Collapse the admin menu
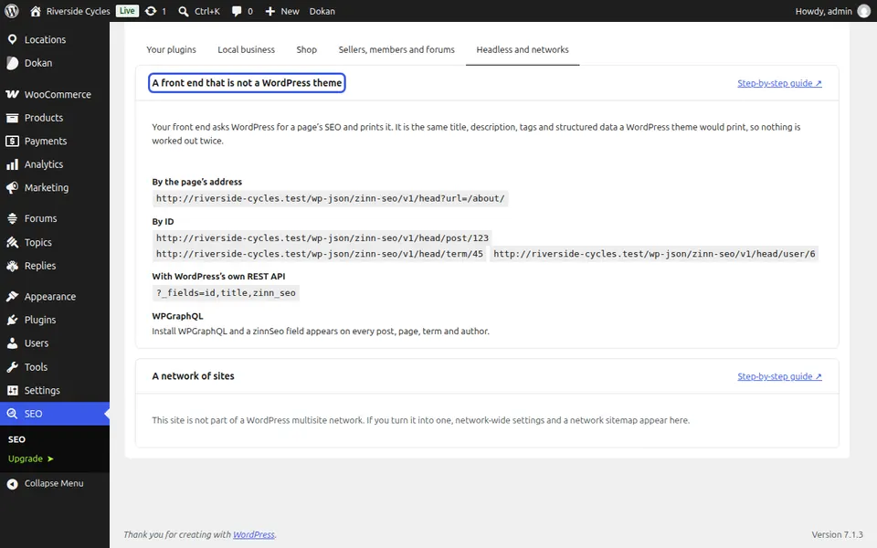The width and height of the screenshot is (877, 548). tap(46, 484)
